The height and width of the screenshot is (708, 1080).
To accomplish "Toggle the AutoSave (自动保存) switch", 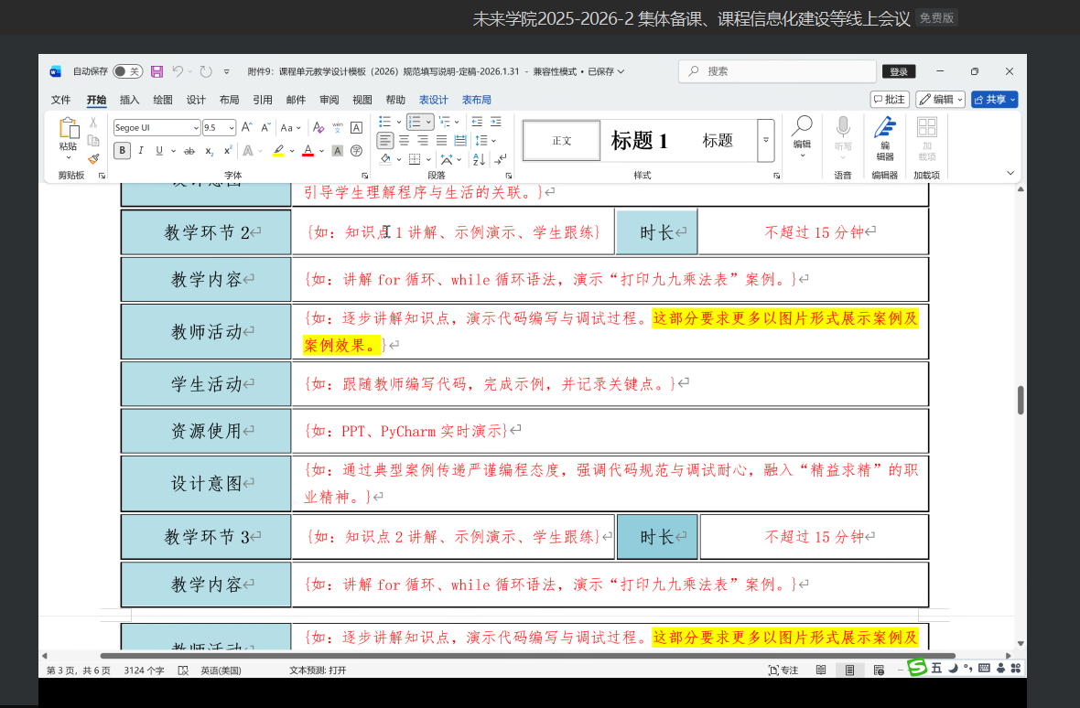I will pos(127,71).
